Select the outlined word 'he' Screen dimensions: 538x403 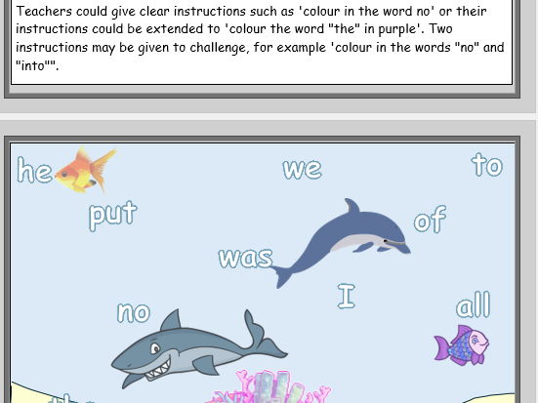(x=34, y=171)
